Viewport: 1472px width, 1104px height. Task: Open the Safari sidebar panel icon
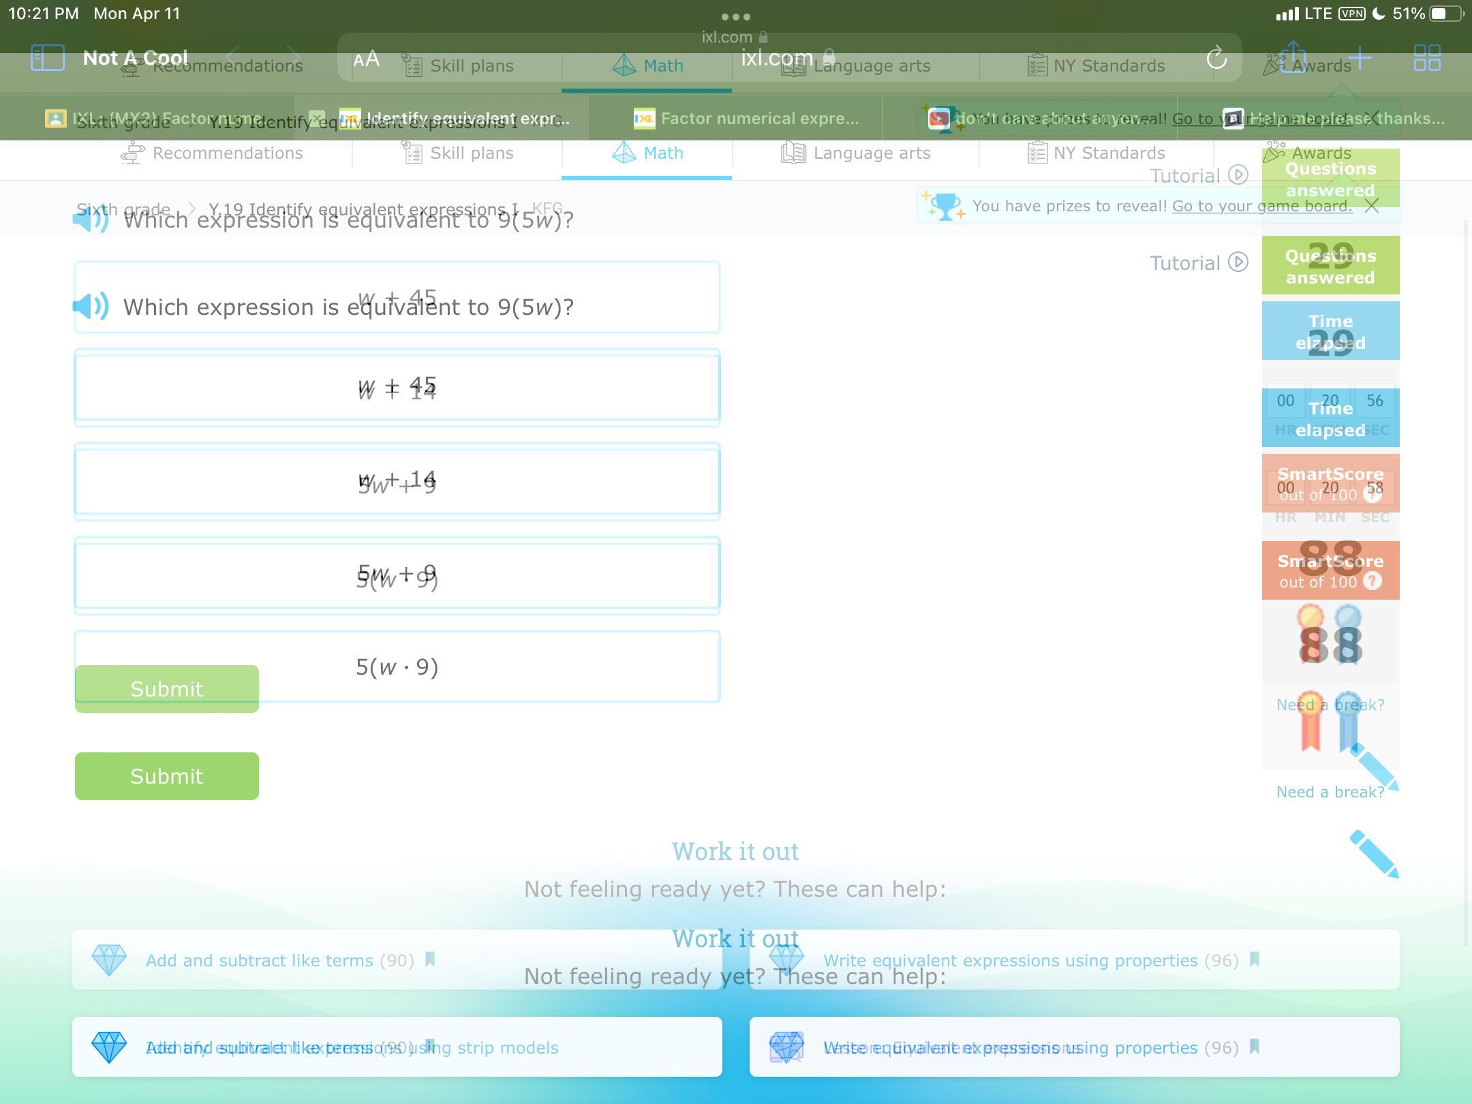pyautogui.click(x=48, y=58)
